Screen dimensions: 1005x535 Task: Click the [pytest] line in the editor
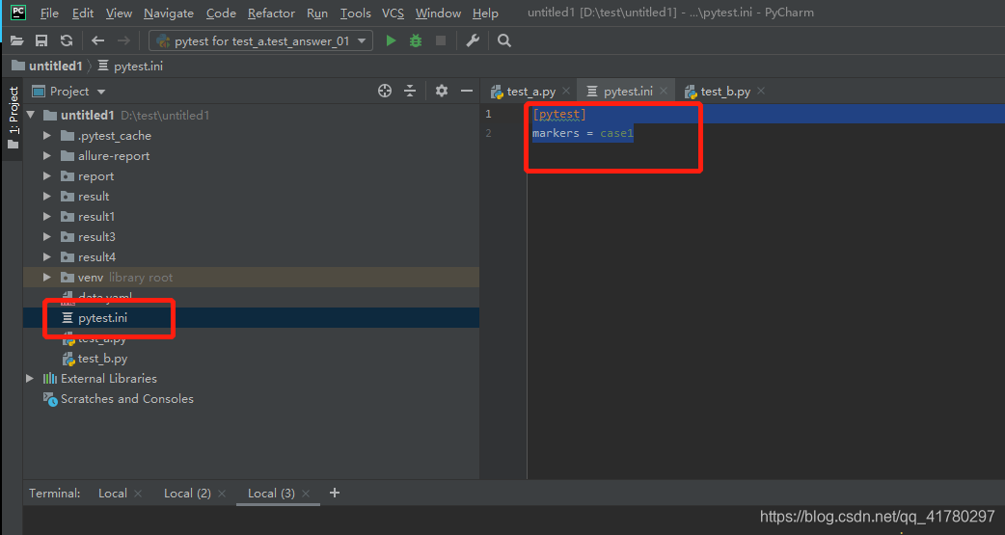(558, 114)
